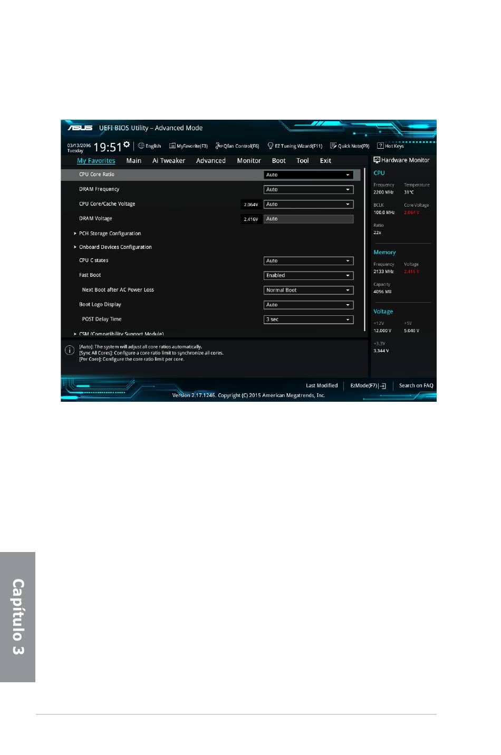
Task: Go to the Ai Tweaker tab
Action: pyautogui.click(x=169, y=161)
